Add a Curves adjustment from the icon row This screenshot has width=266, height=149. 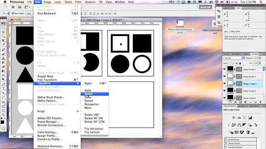pyautogui.click(x=245, y=118)
